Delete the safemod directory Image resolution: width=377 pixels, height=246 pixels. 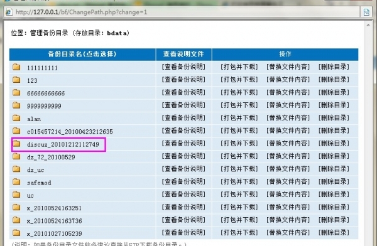tap(334, 181)
